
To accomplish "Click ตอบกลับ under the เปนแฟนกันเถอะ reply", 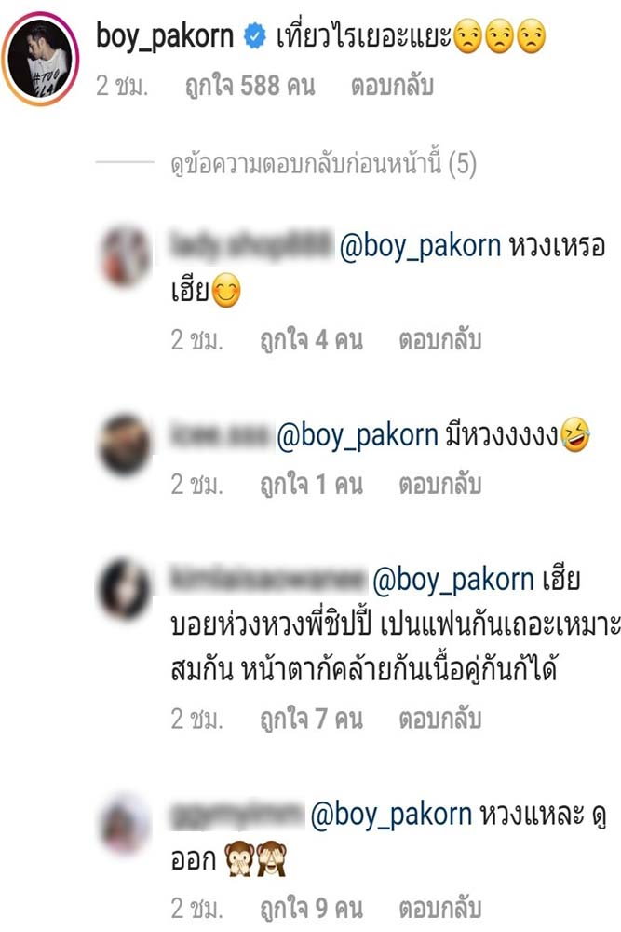I will point(439,720).
